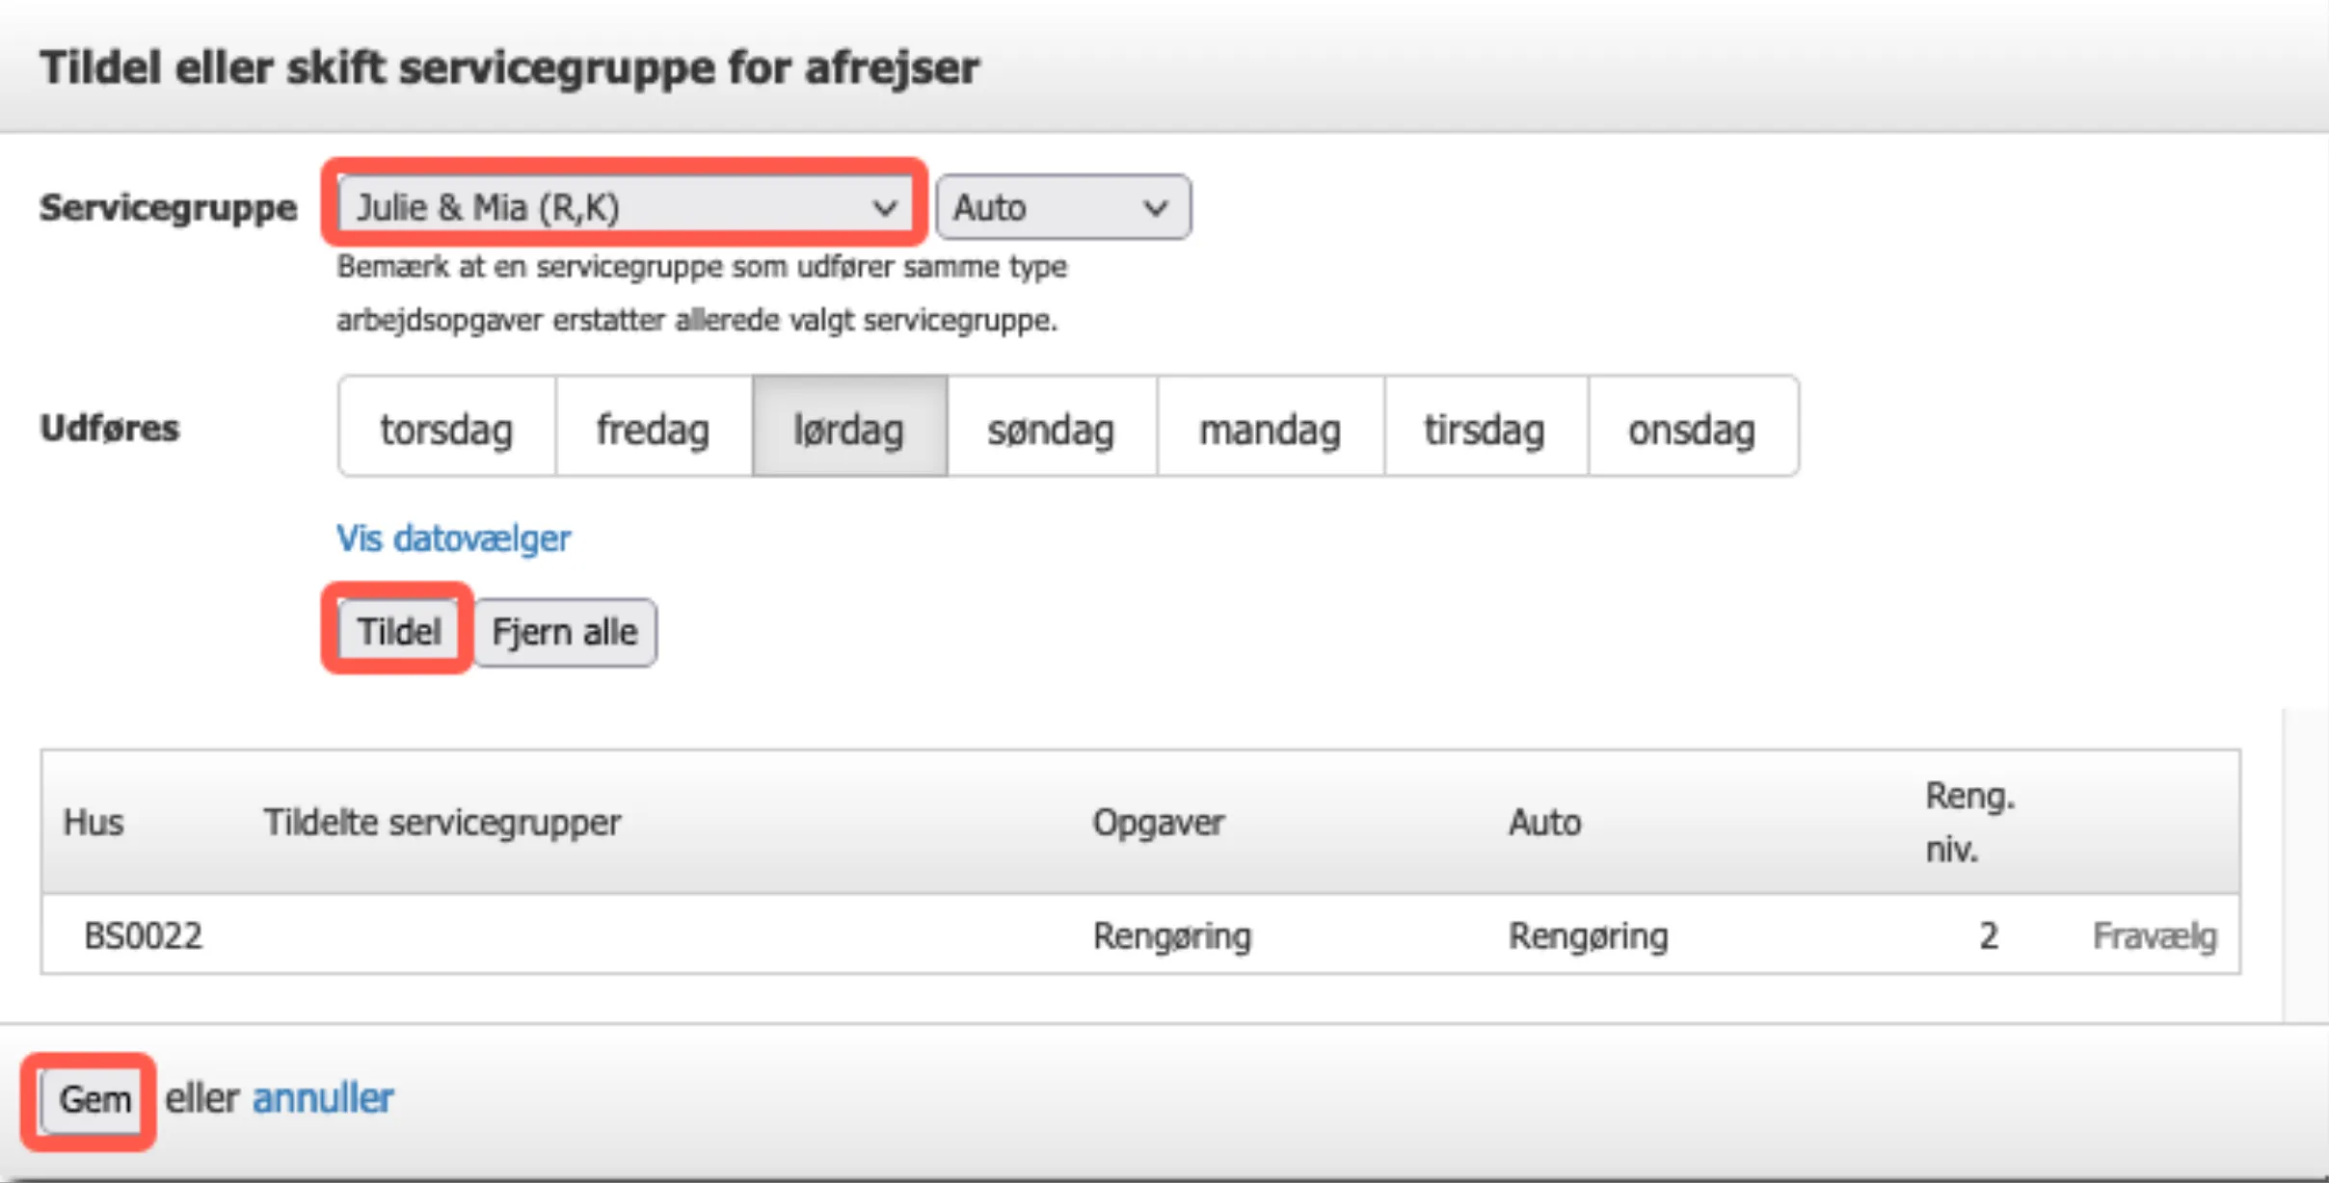
Task: Choose onsdag in the day selector
Action: coord(1691,429)
